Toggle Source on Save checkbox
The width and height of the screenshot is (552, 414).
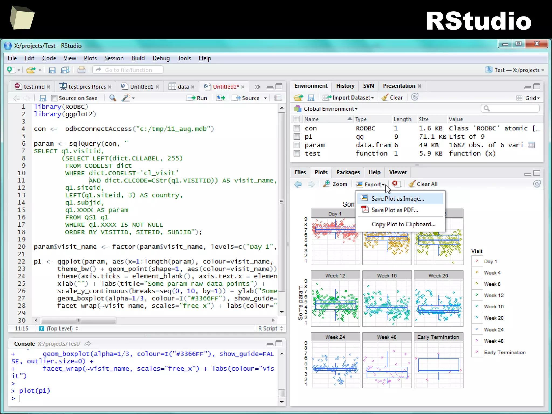[54, 98]
